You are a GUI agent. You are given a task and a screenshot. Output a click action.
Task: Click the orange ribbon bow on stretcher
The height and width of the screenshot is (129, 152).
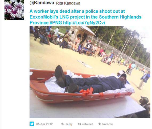(x=86, y=91)
